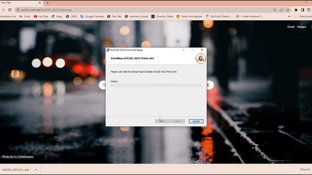
Task: Open the New Tab bookmark
Action: pos(114,17)
